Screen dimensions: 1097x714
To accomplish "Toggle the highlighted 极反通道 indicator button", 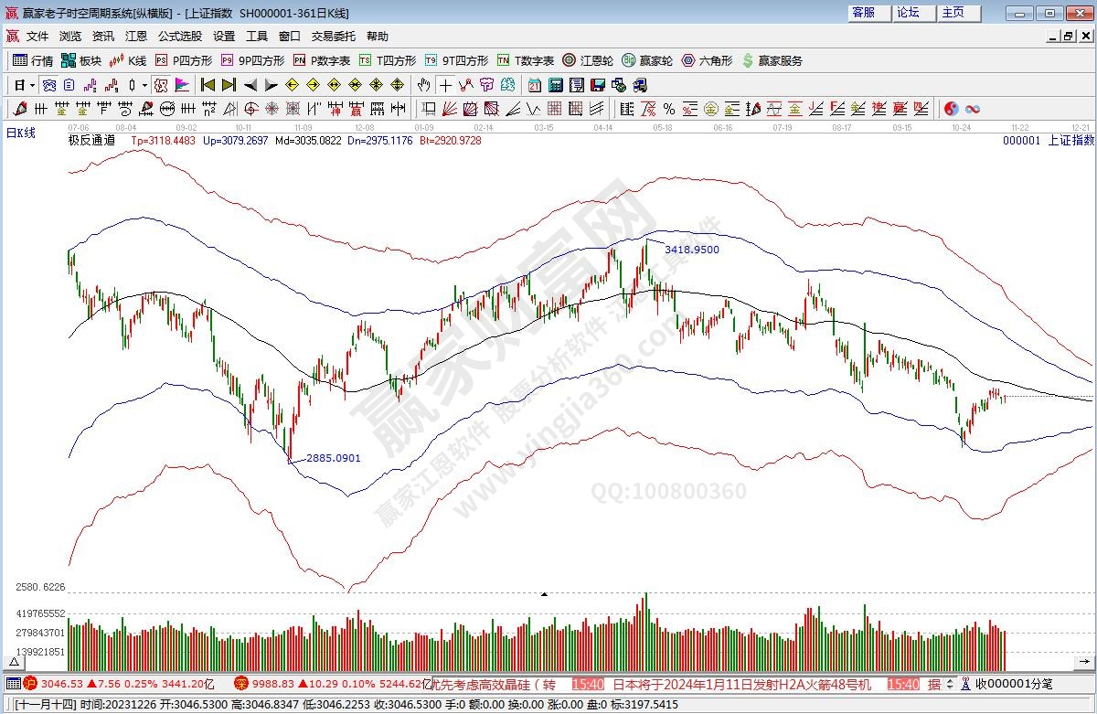I will 160,85.
